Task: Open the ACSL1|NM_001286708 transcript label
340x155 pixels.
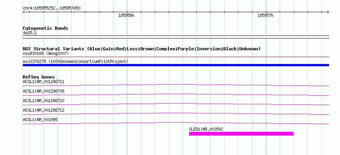Action: point(44,91)
